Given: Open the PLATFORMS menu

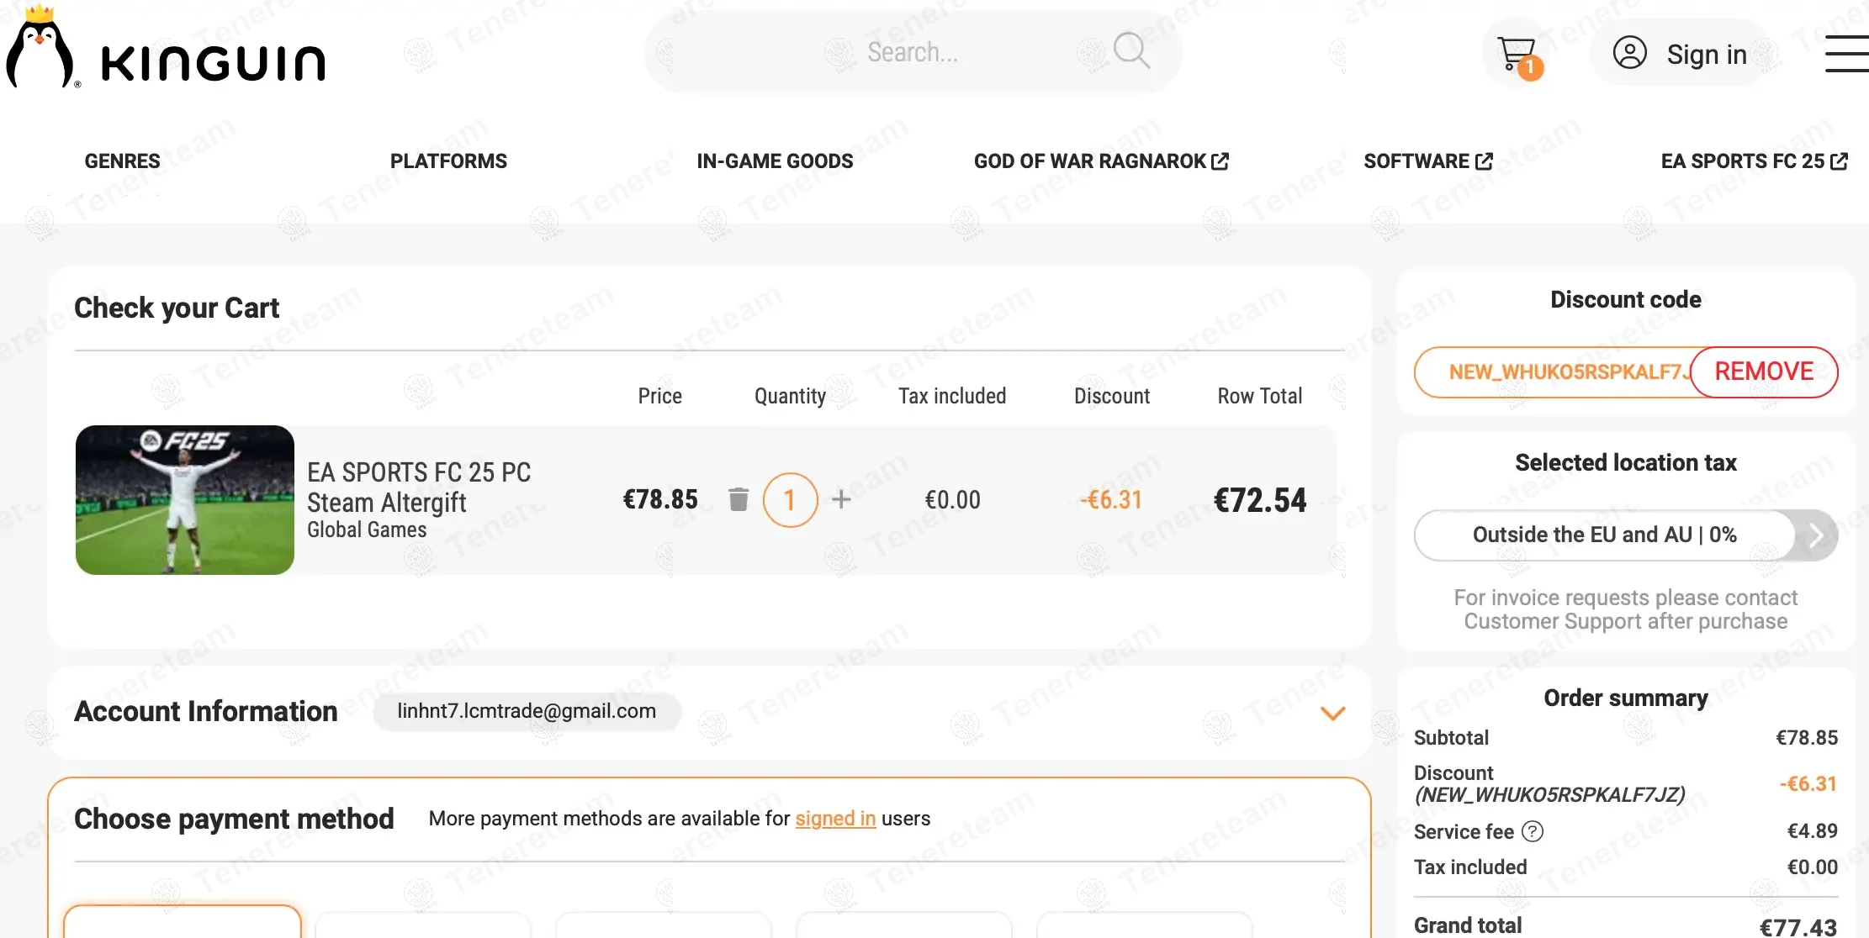Looking at the screenshot, I should tap(448, 161).
